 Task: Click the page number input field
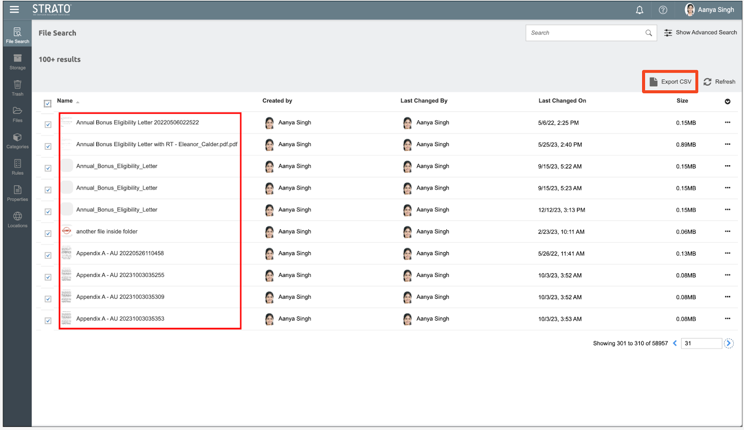(x=701, y=343)
